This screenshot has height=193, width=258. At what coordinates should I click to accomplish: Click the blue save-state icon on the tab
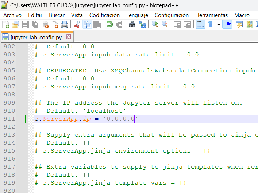pyautogui.click(x=5, y=37)
